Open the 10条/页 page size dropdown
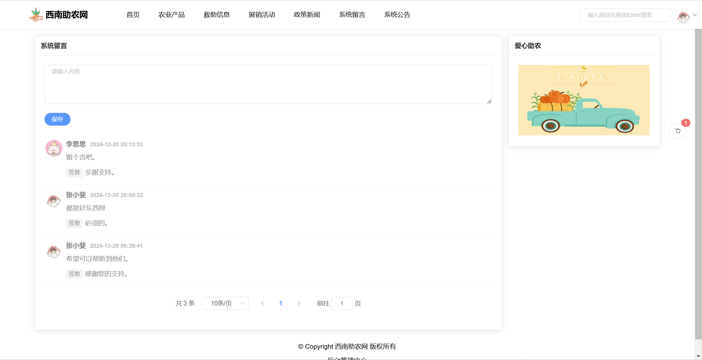This screenshot has height=360, width=702. coord(225,303)
